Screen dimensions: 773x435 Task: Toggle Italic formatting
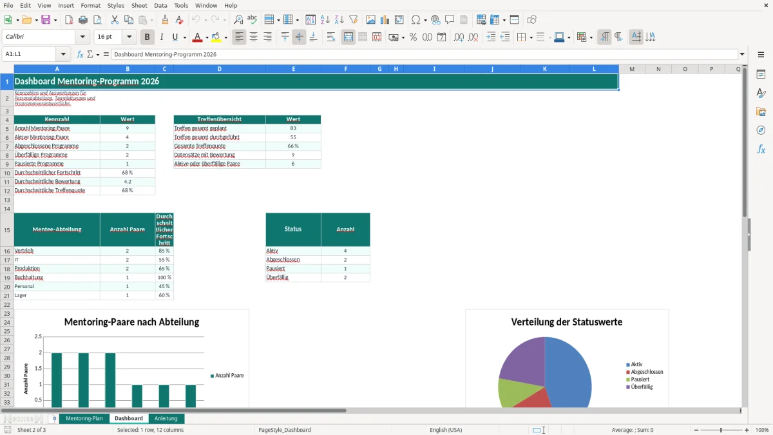pyautogui.click(x=161, y=37)
